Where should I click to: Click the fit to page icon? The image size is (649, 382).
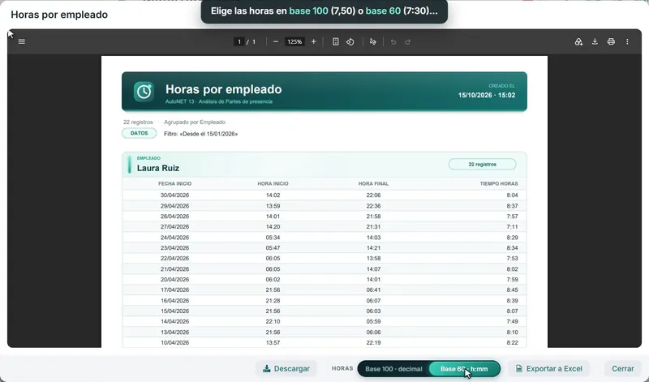click(336, 41)
